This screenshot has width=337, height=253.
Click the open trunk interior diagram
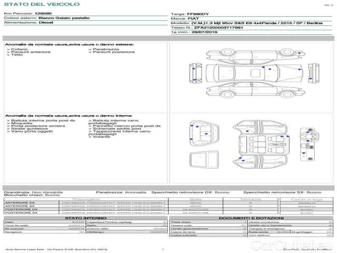coord(204,133)
